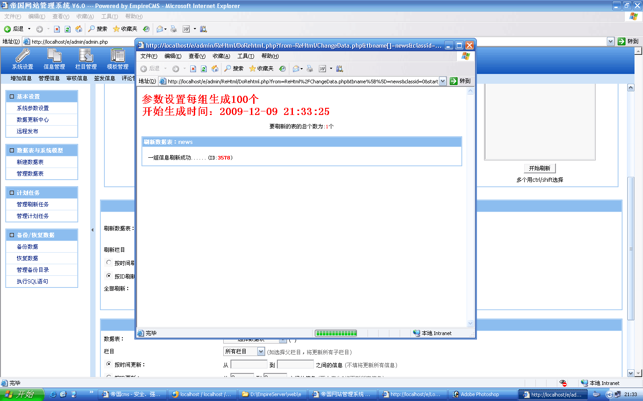Open the 信息管理 icon
This screenshot has height=401, width=643.
pyautogui.click(x=54, y=56)
